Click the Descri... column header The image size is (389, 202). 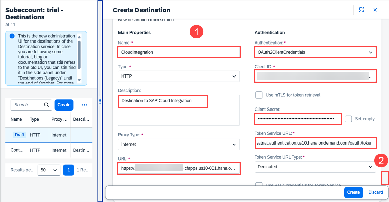81,119
